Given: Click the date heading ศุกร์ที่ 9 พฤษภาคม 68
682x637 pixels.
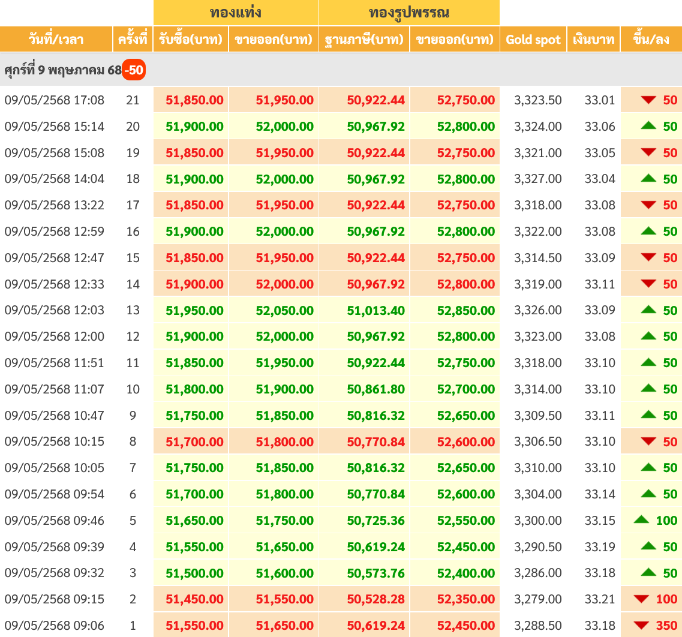Looking at the screenshot, I should click(x=63, y=70).
